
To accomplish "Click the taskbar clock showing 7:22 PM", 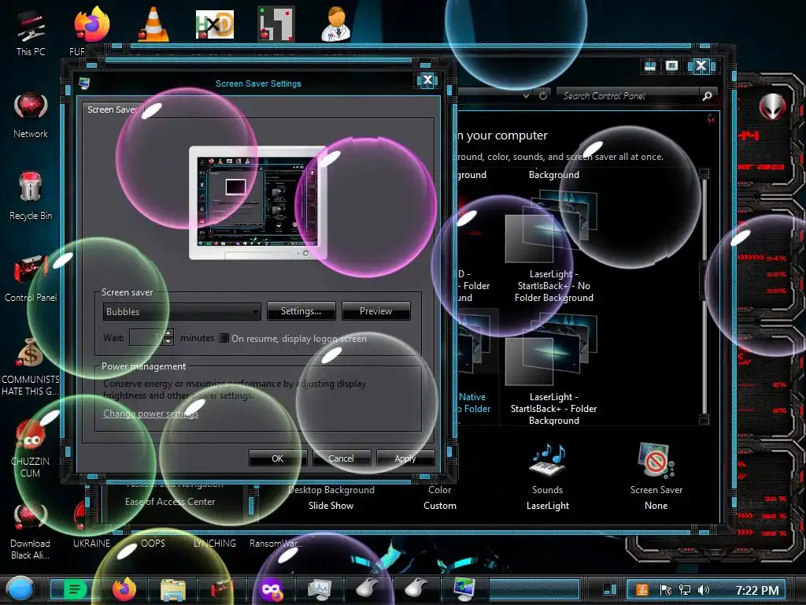I will [756, 590].
